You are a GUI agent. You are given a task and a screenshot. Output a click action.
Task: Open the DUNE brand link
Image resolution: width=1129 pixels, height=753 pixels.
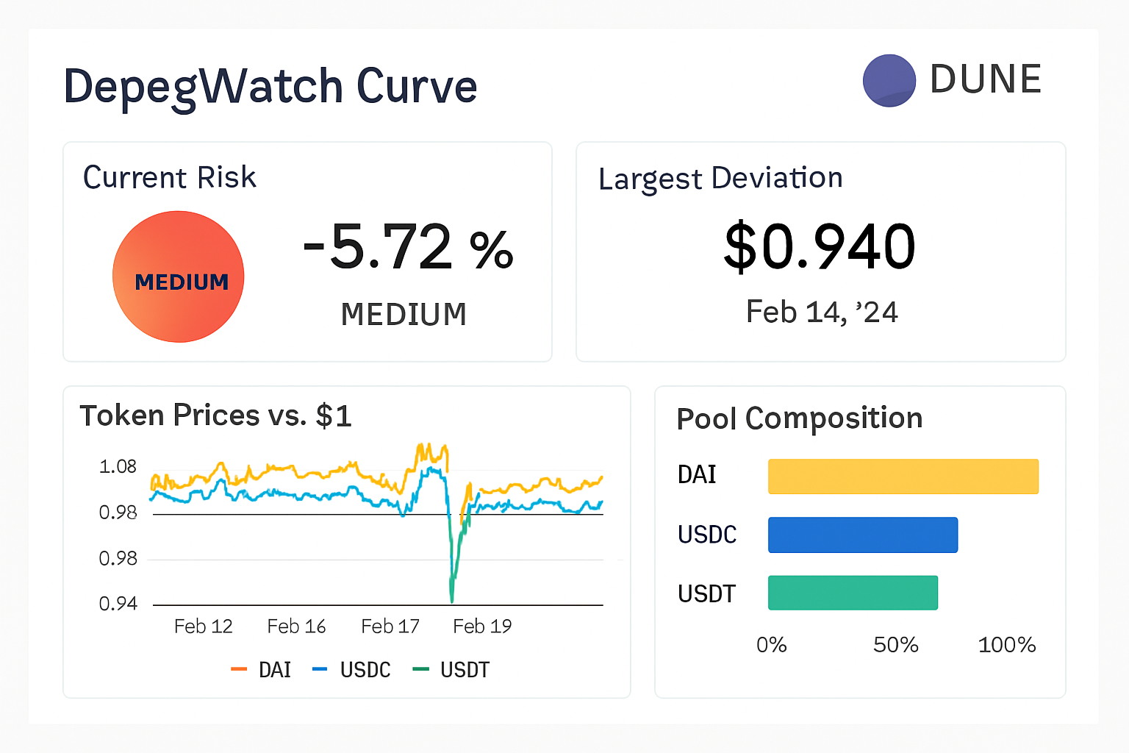(x=985, y=79)
